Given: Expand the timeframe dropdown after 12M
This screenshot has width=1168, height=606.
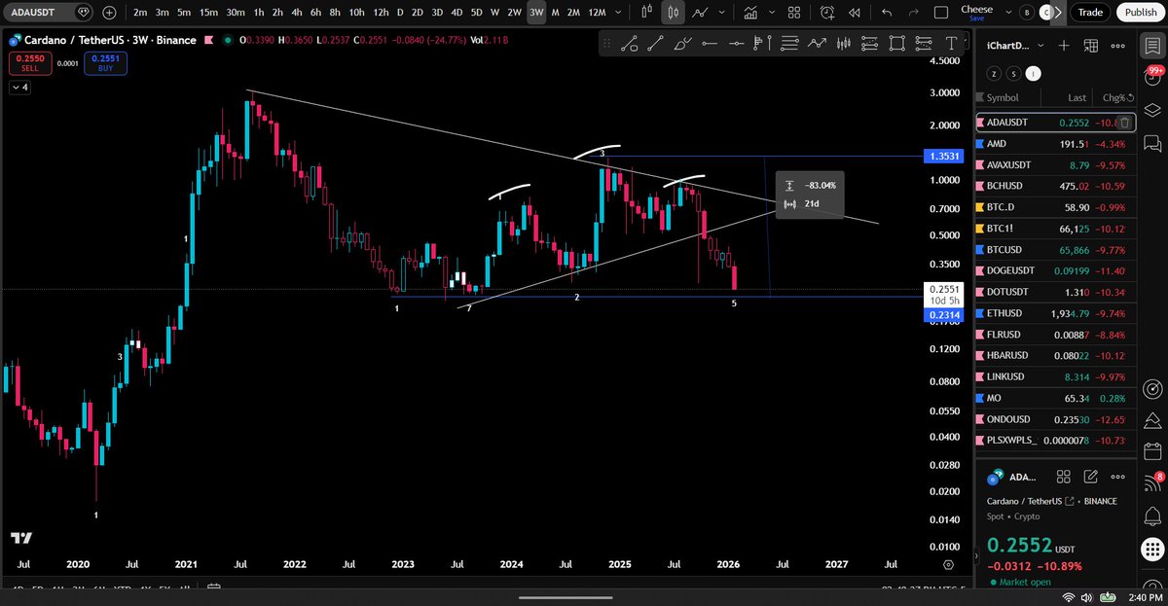Looking at the screenshot, I should pos(620,13).
